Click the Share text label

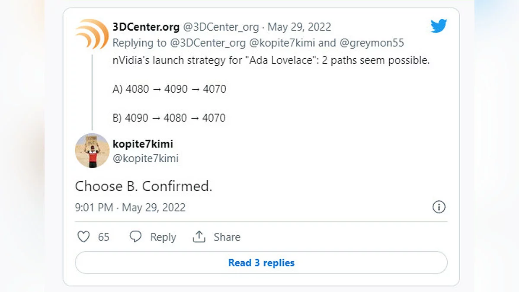(x=227, y=237)
